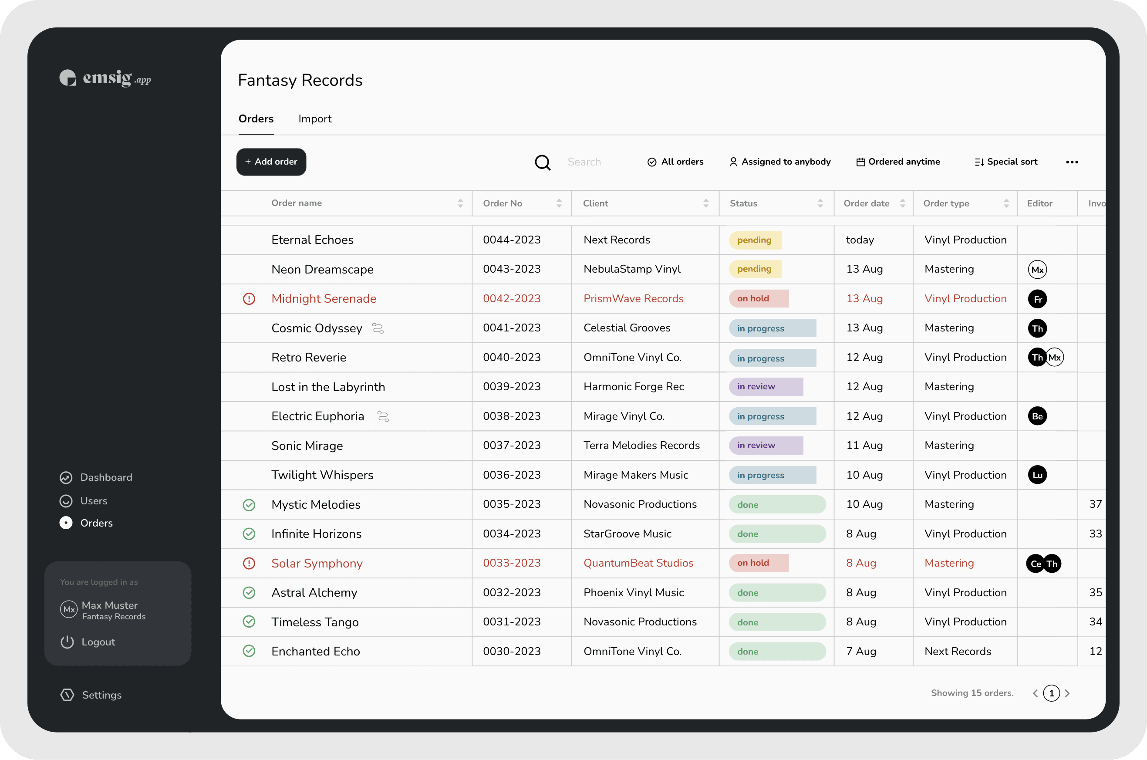Switch to the Import tab
Image resolution: width=1147 pixels, height=760 pixels.
(314, 119)
